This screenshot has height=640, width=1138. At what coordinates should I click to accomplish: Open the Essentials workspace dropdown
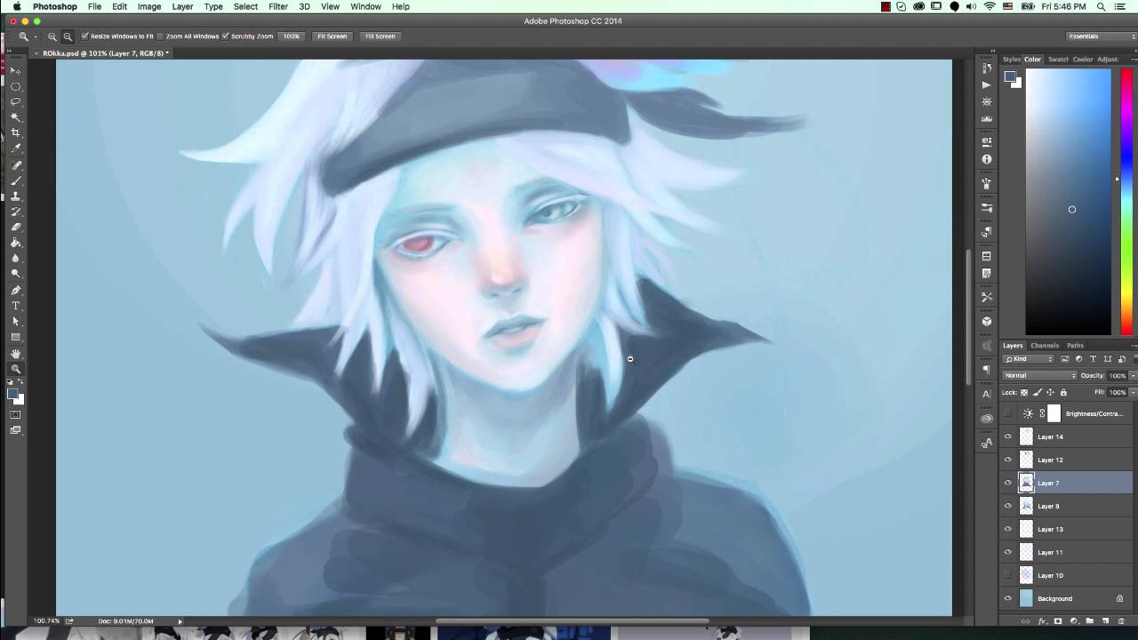point(1101,36)
